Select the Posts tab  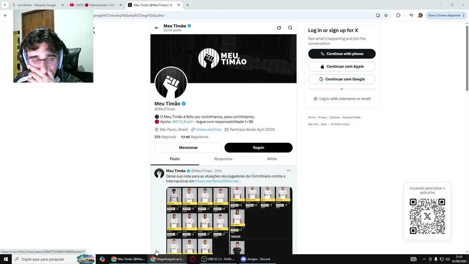click(175, 159)
